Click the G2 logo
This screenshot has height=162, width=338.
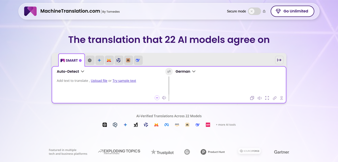(x=187, y=152)
